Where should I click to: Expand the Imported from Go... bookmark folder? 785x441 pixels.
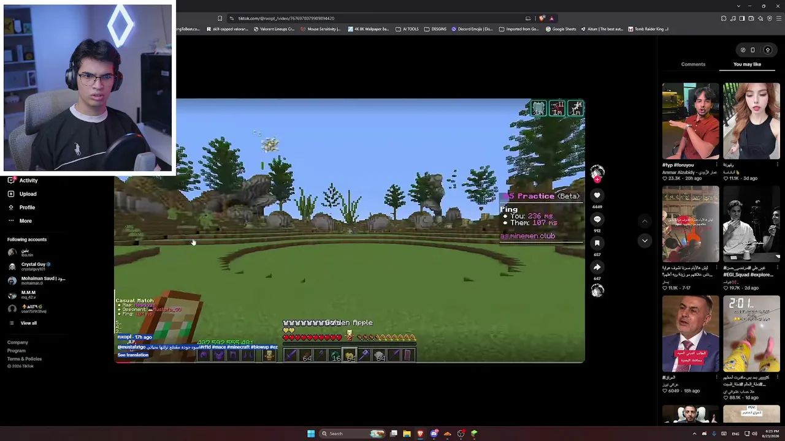point(519,29)
